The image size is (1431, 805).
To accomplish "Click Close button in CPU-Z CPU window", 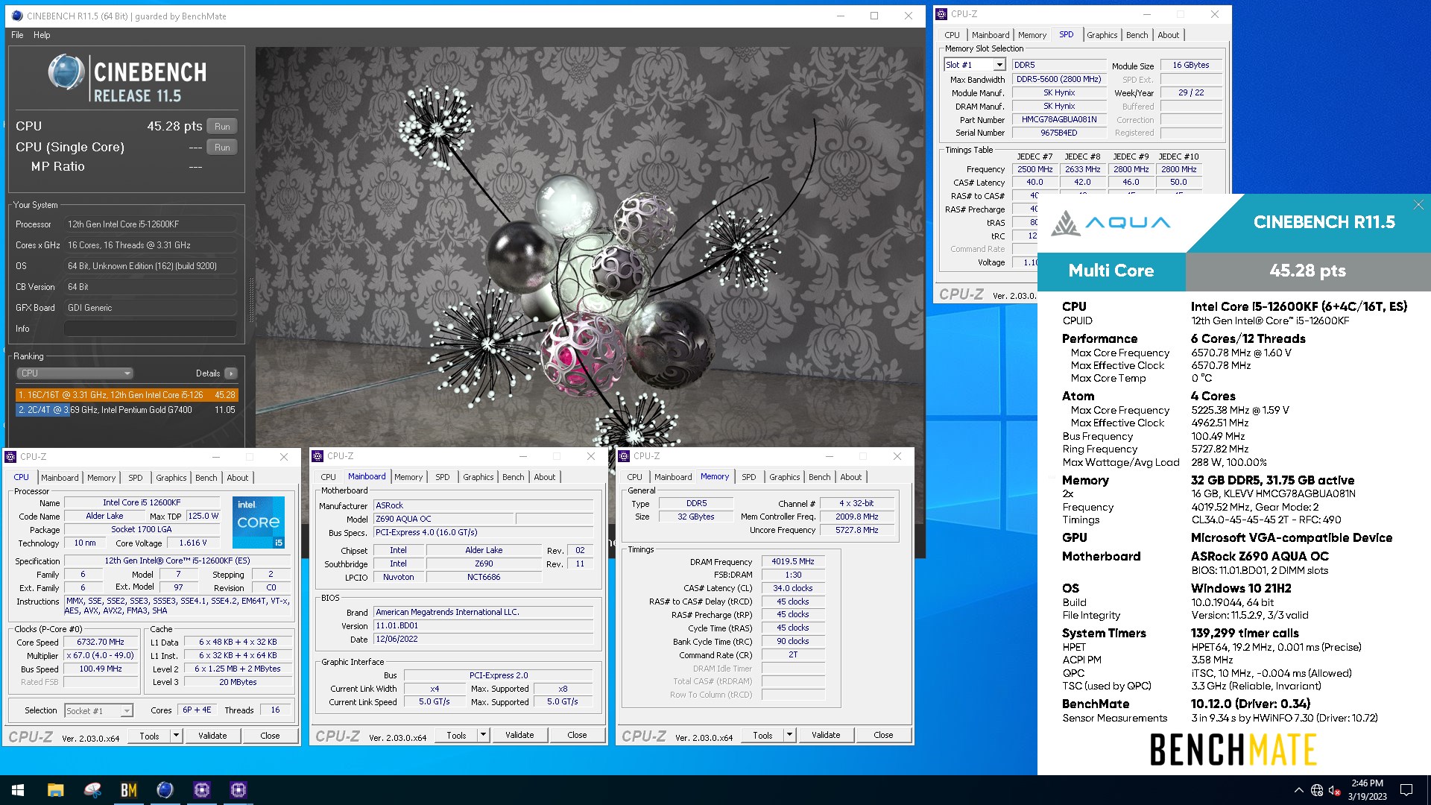I will [270, 736].
